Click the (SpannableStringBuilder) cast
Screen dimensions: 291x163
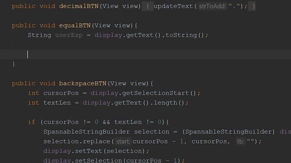[x=228, y=132]
